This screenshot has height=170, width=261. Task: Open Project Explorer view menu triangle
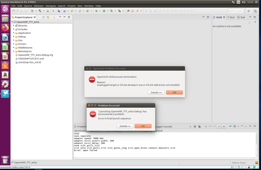(x=60, y=17)
